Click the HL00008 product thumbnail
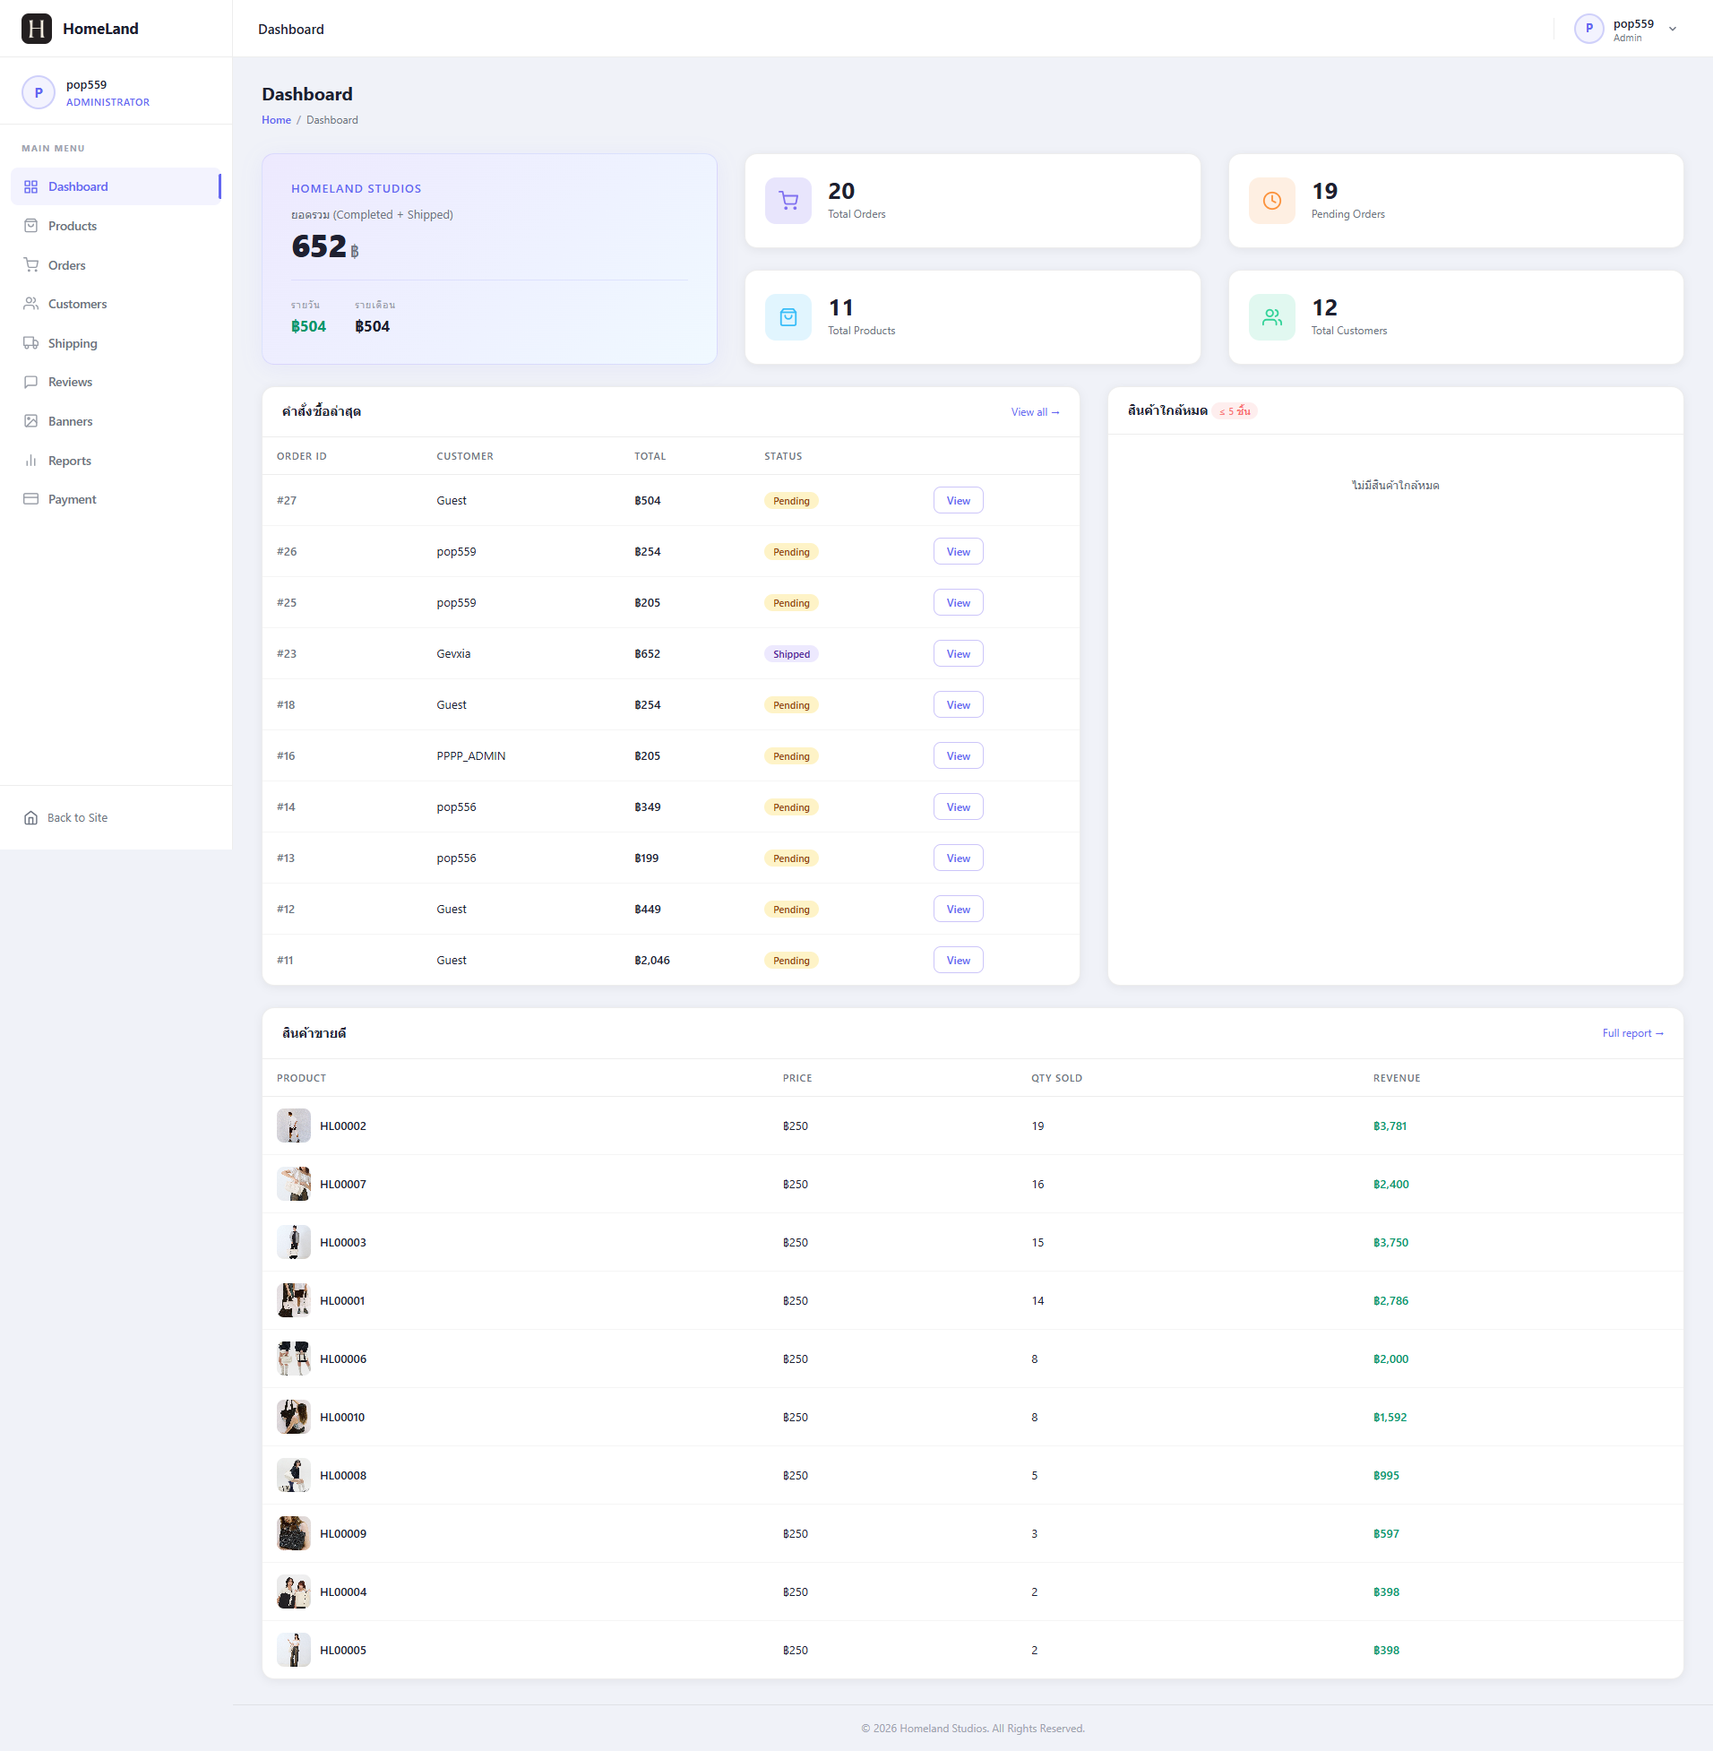 pos(293,1476)
